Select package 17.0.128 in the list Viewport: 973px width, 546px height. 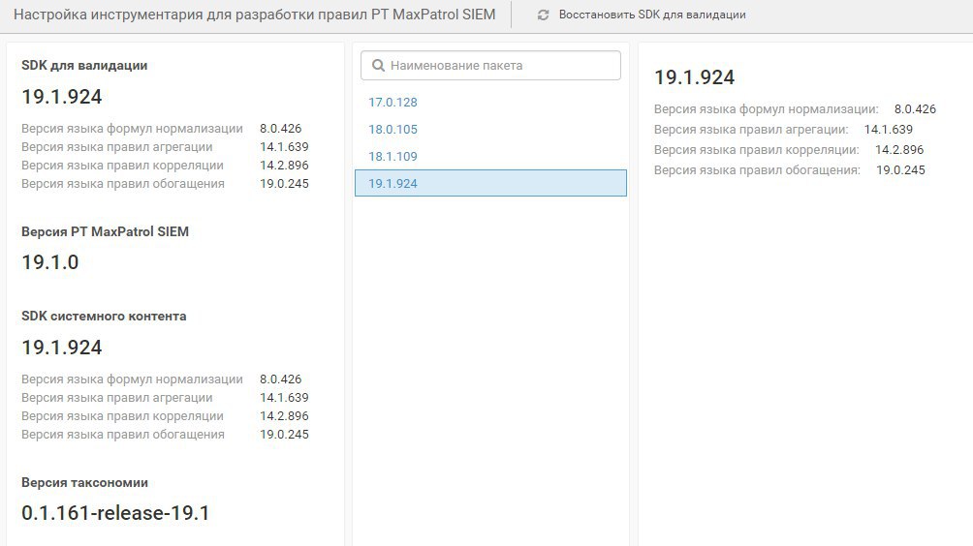click(x=392, y=103)
